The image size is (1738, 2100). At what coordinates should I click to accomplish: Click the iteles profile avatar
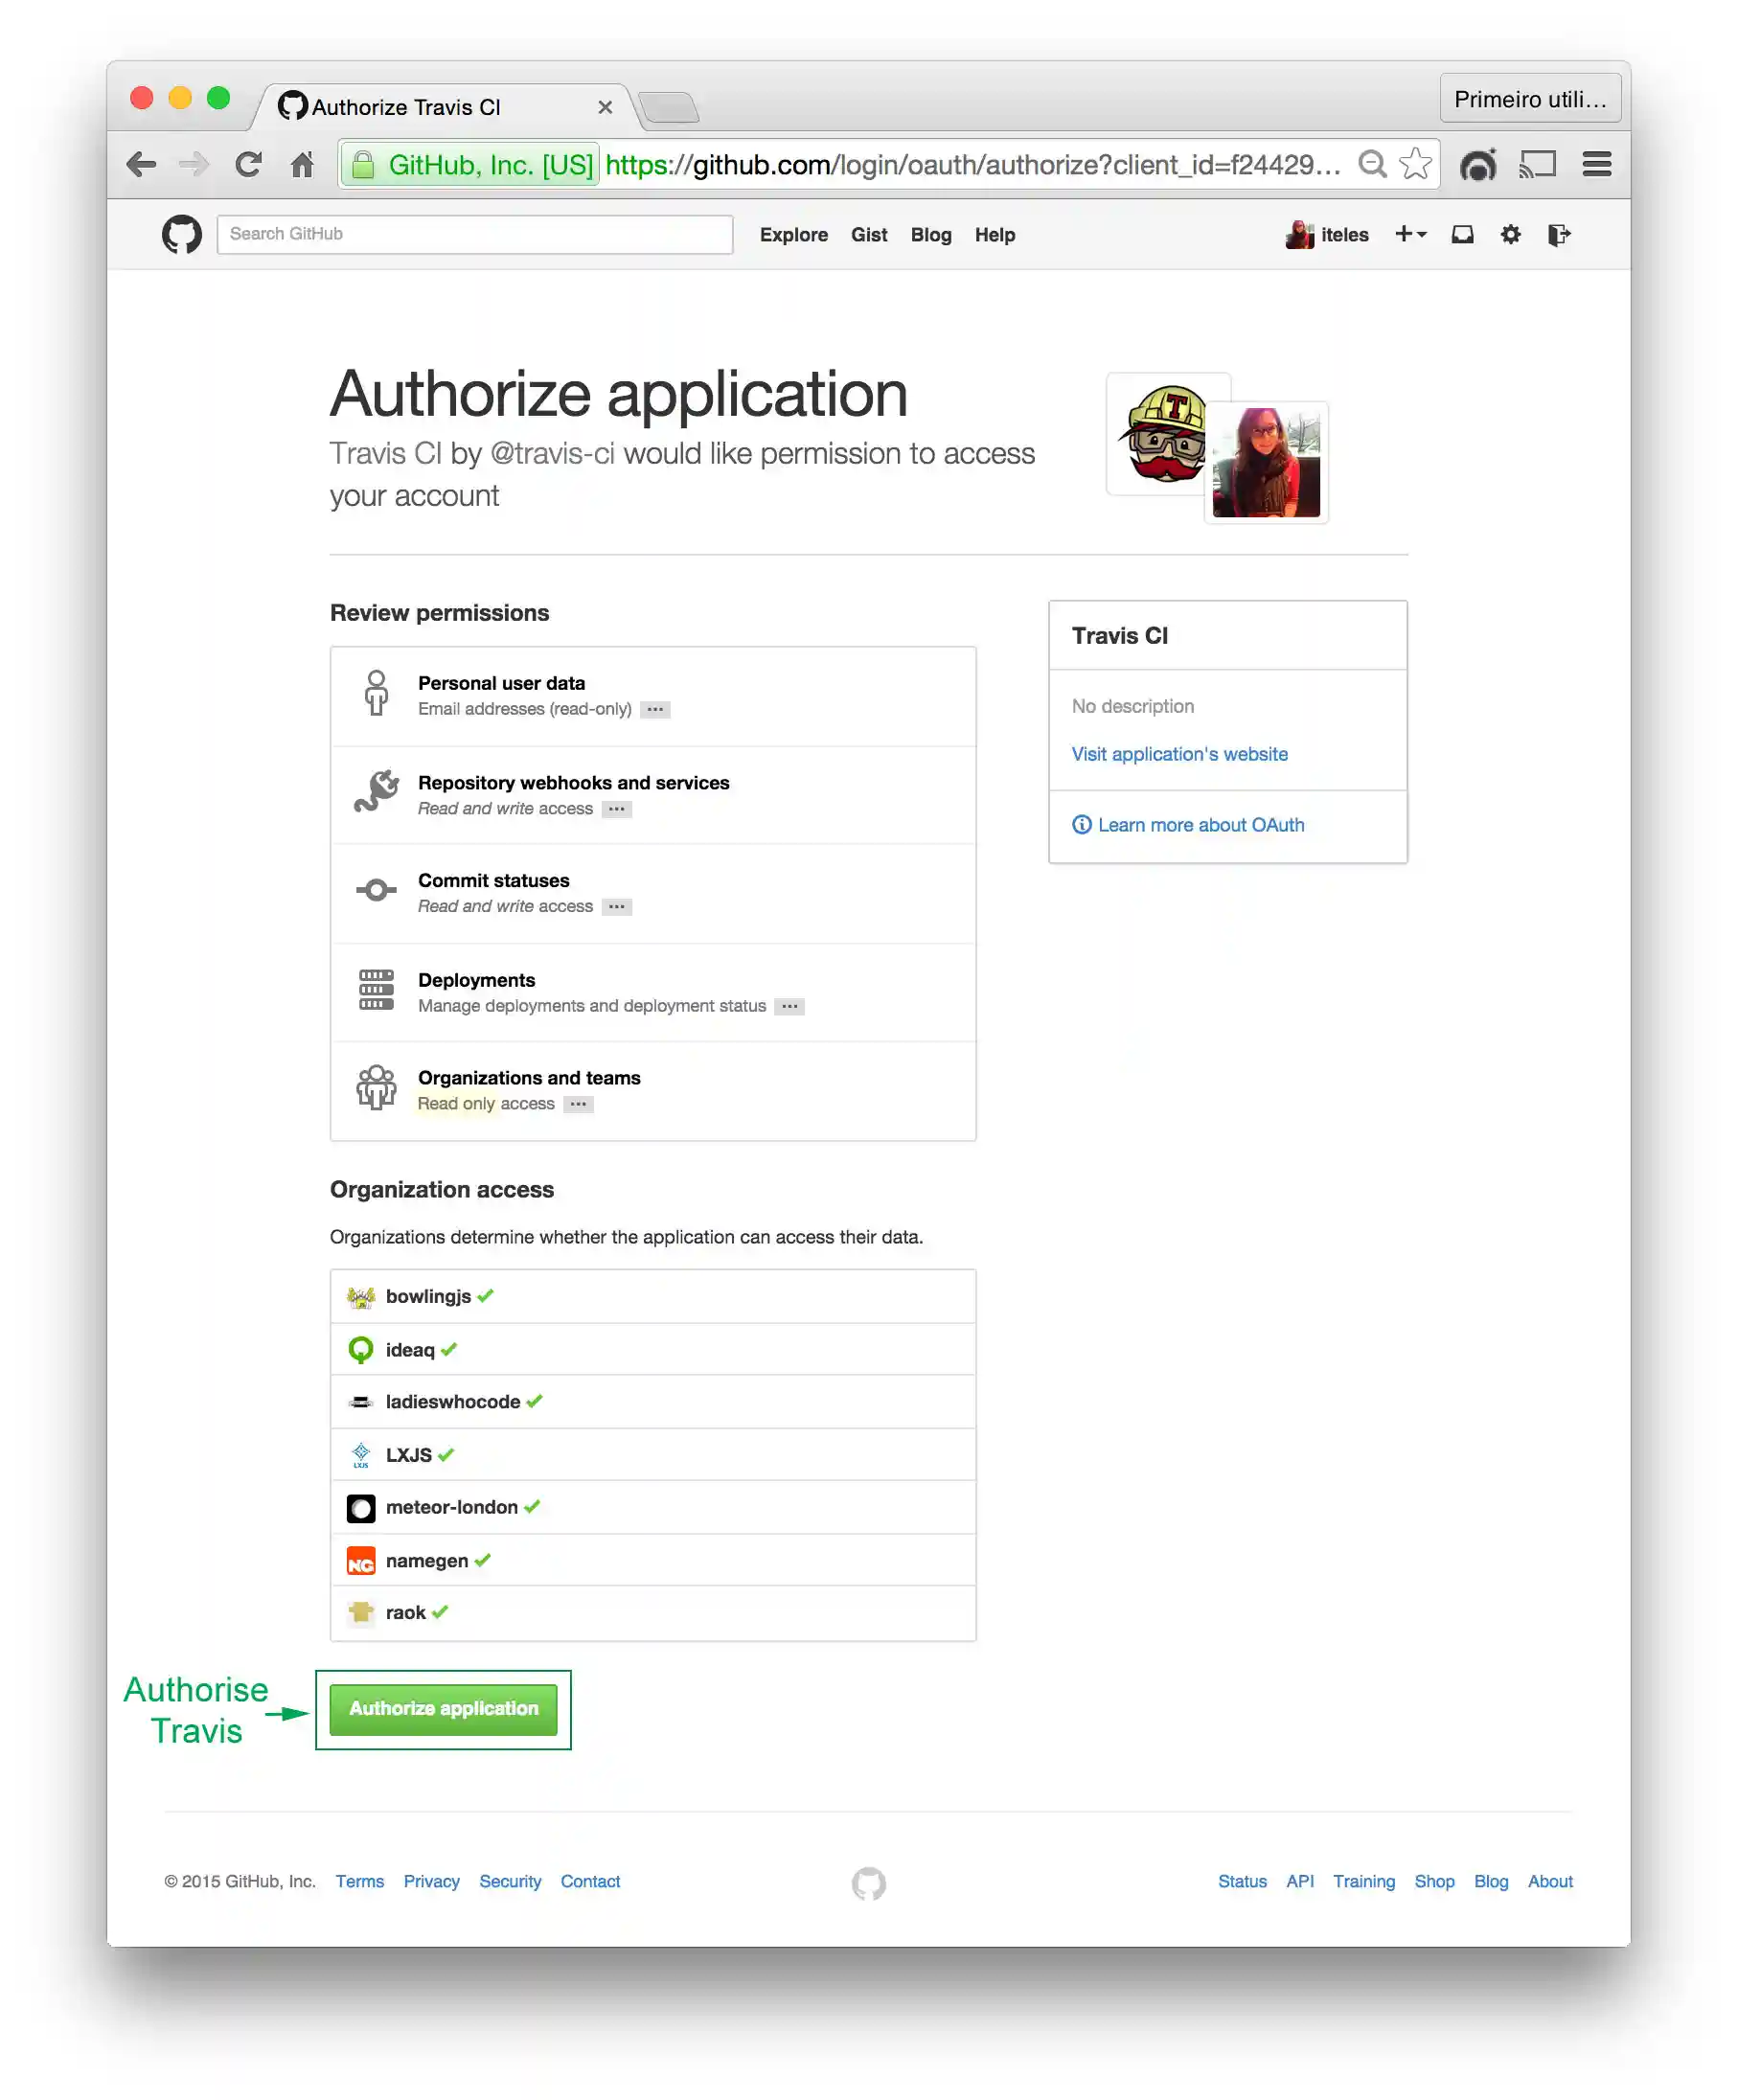(1299, 234)
